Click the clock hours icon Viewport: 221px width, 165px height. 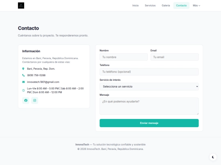pos(23,90)
